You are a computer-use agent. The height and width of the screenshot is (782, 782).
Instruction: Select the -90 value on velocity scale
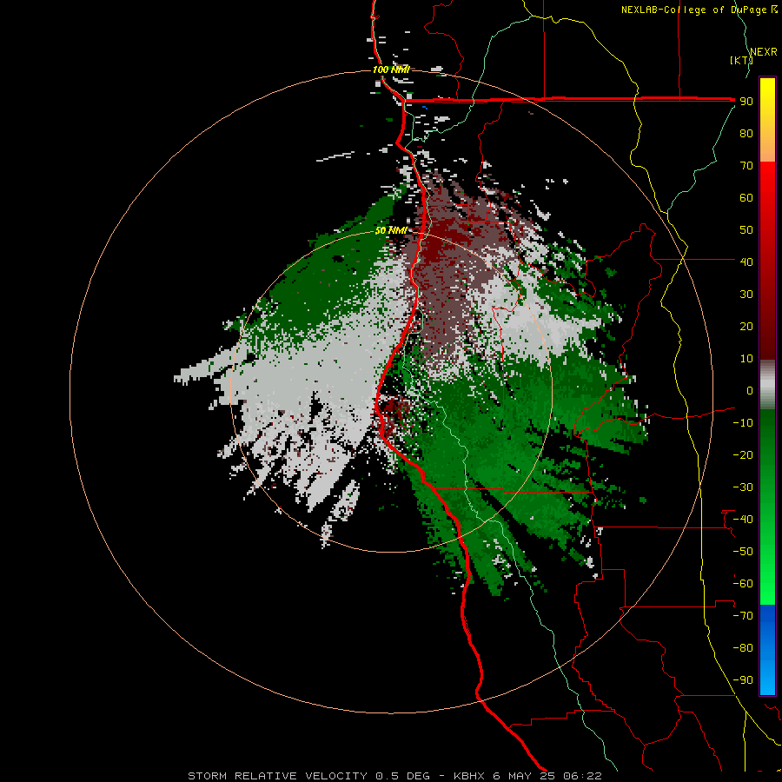[x=743, y=680]
